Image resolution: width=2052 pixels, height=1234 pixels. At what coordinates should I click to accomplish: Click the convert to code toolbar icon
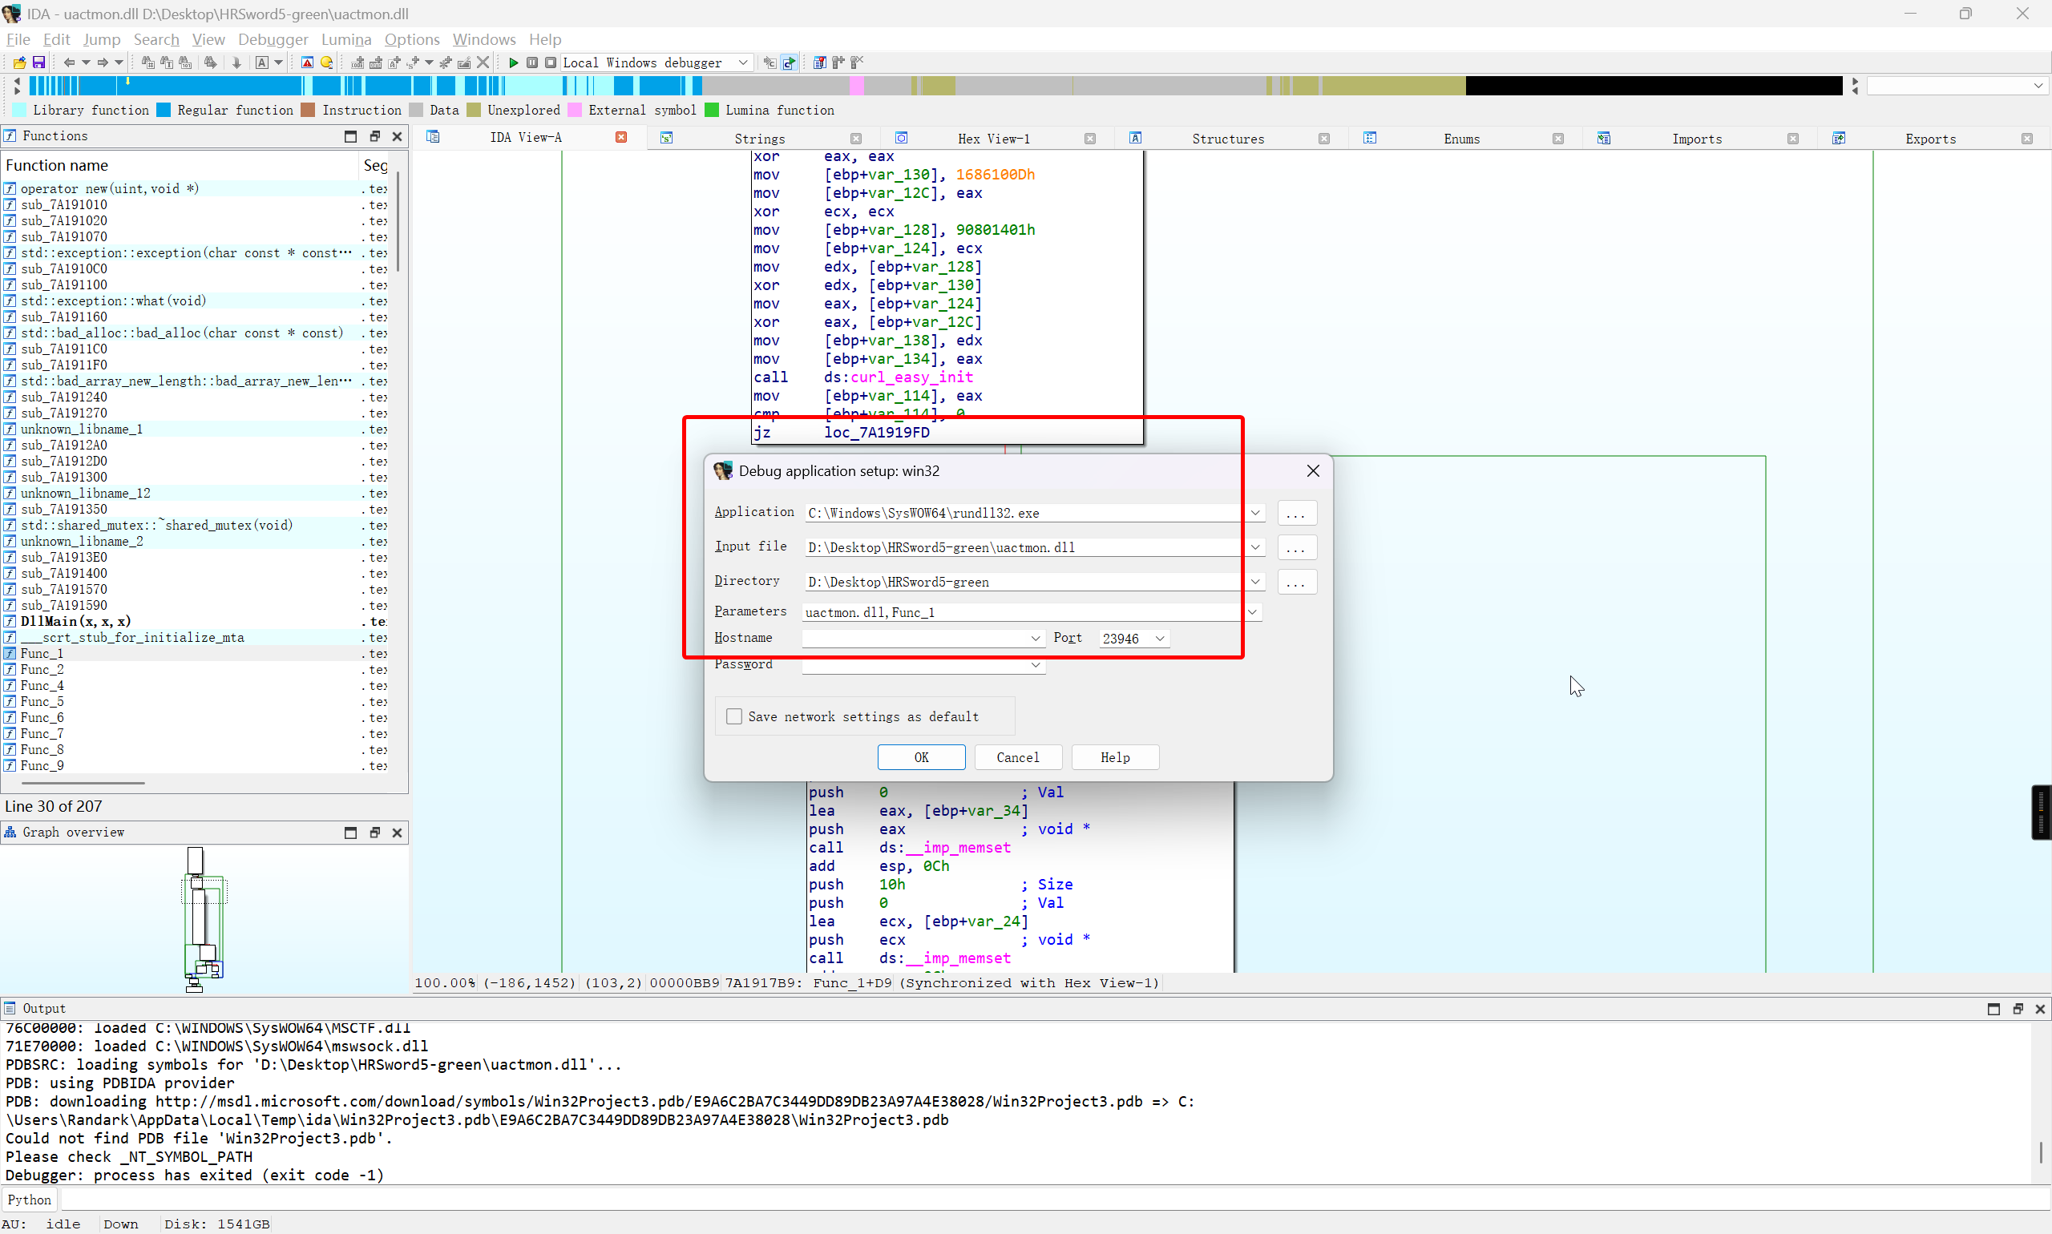[x=357, y=63]
